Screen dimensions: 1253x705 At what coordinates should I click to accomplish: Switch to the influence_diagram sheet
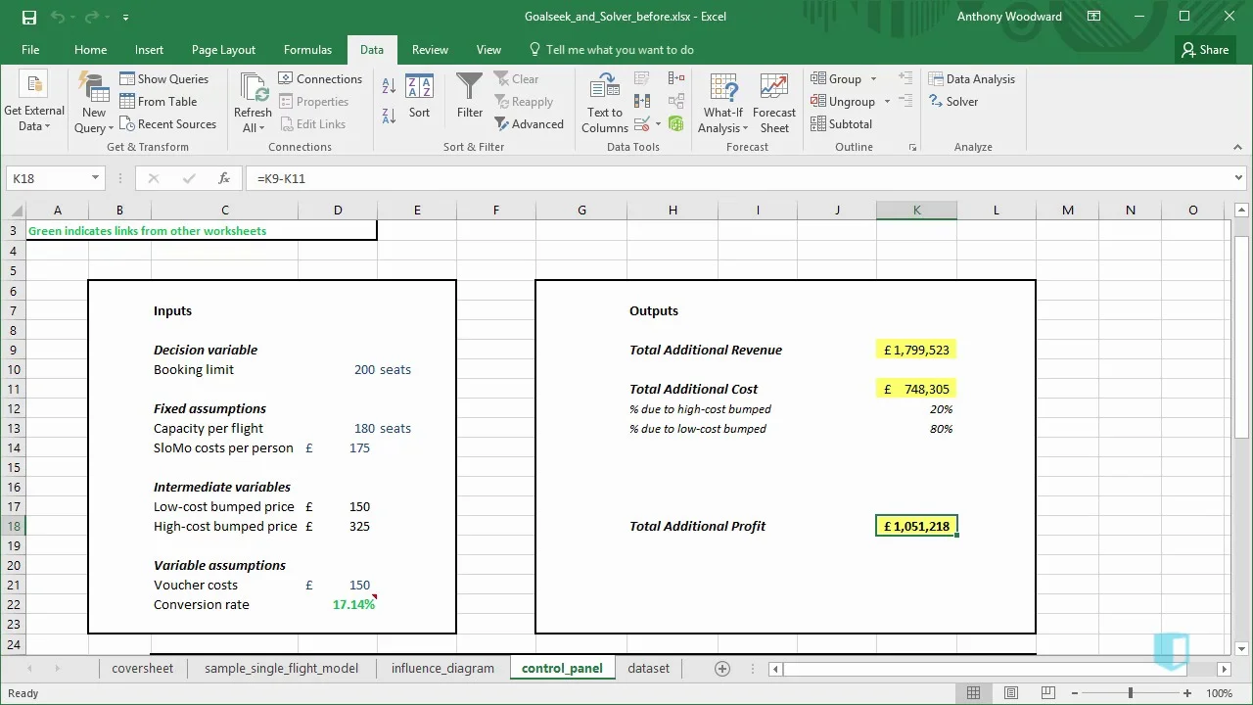coord(442,669)
